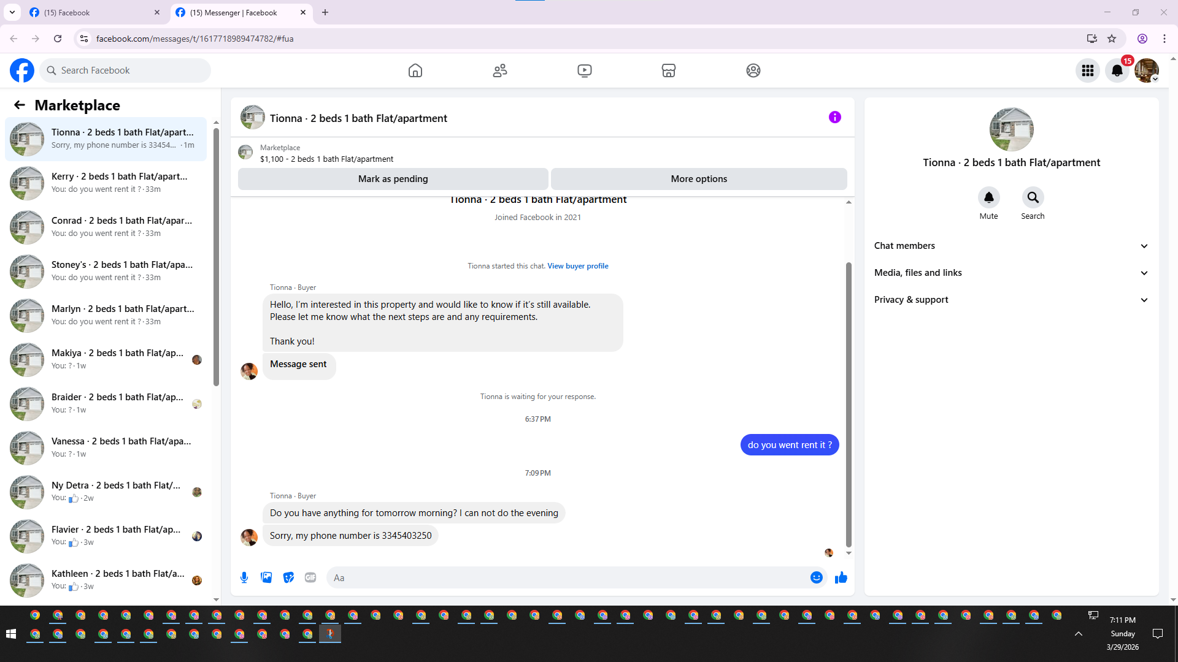This screenshot has height=662, width=1178.
Task: Click the Mark as pending button
Action: click(x=393, y=179)
